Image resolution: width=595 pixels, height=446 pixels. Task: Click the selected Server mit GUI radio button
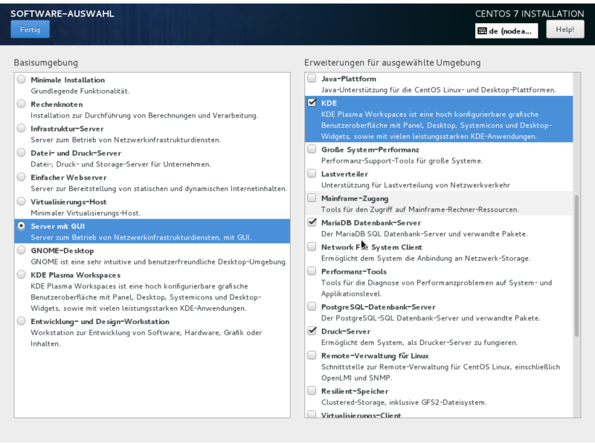pos(22,226)
